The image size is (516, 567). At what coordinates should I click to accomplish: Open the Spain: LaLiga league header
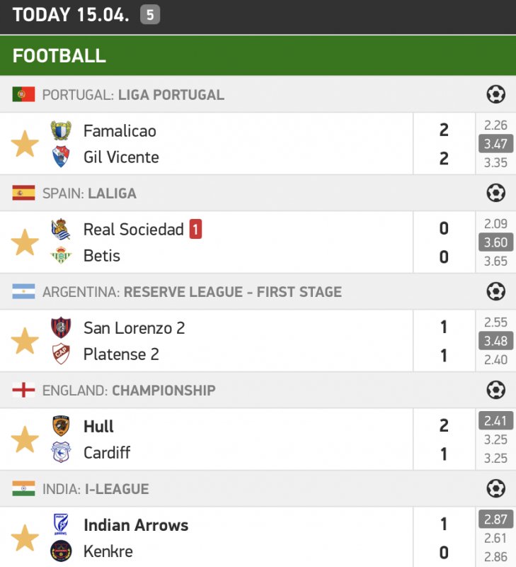89,193
